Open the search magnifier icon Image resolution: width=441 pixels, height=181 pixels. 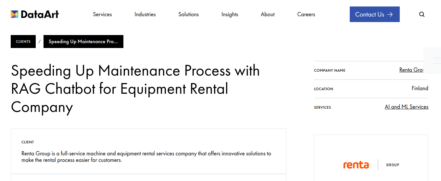(422, 14)
